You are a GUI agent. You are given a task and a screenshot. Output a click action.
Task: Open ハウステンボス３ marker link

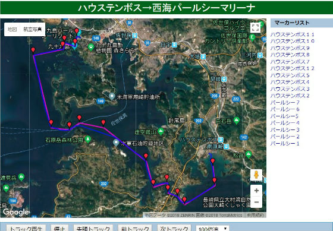tap(290, 88)
